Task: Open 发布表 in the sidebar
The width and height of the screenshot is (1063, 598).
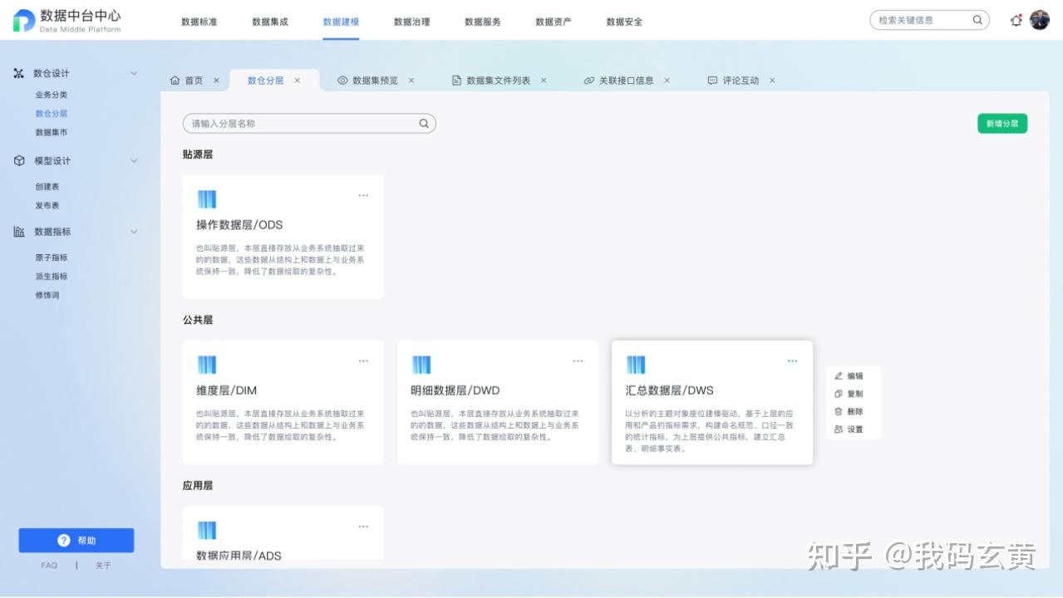Action: pyautogui.click(x=47, y=205)
